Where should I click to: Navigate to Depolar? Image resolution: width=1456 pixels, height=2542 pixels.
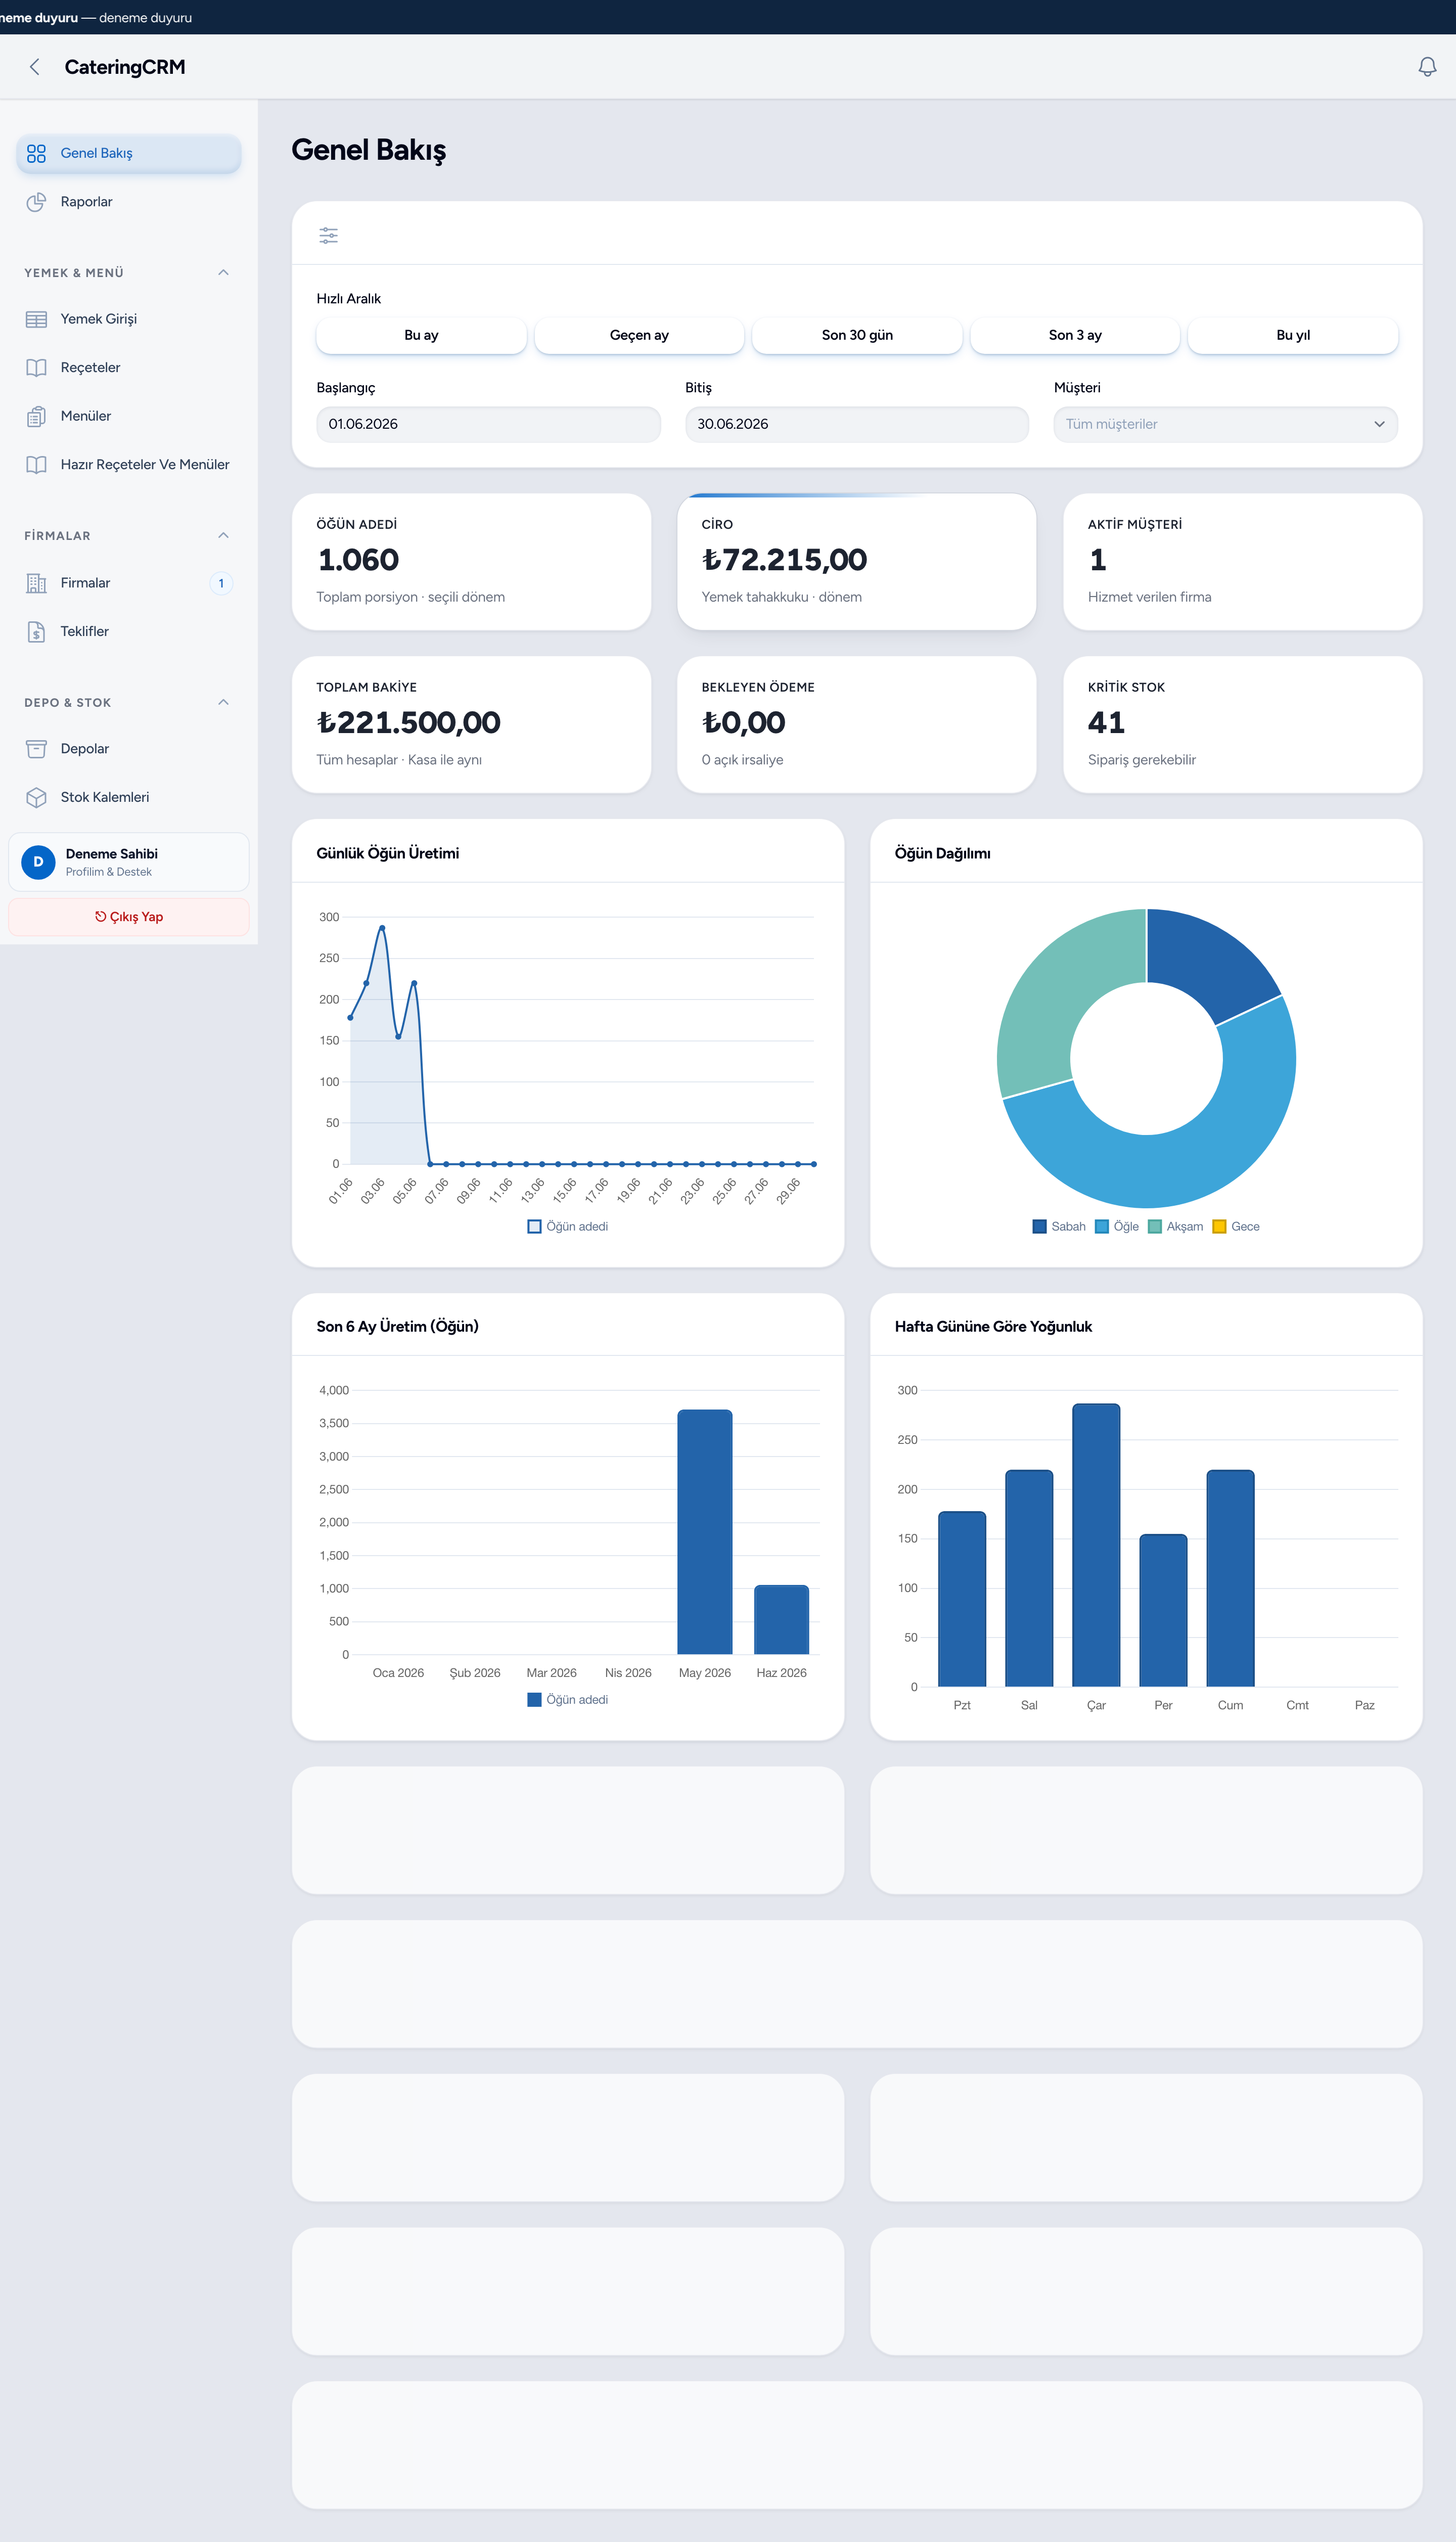[129, 749]
